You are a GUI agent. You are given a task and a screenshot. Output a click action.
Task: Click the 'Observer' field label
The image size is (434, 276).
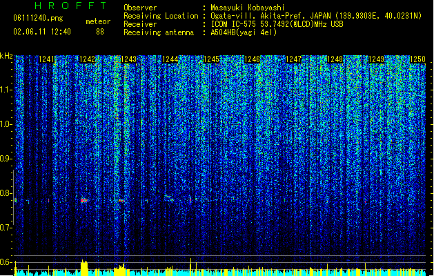(x=140, y=8)
